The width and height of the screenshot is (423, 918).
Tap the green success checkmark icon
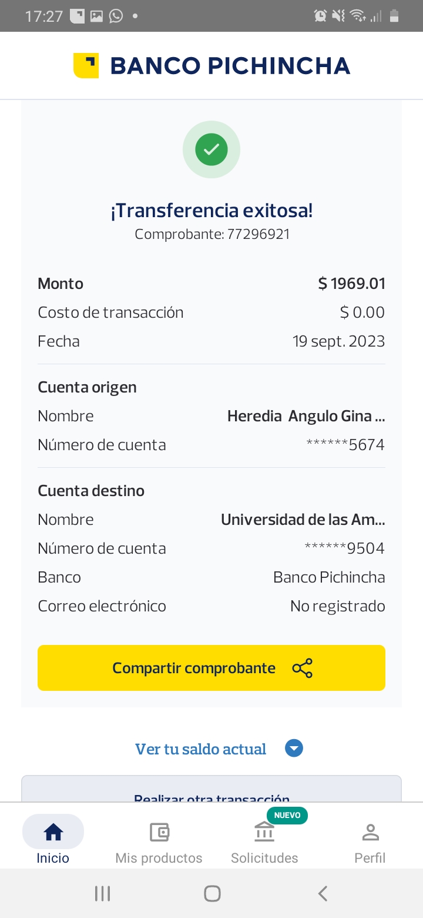tap(211, 149)
